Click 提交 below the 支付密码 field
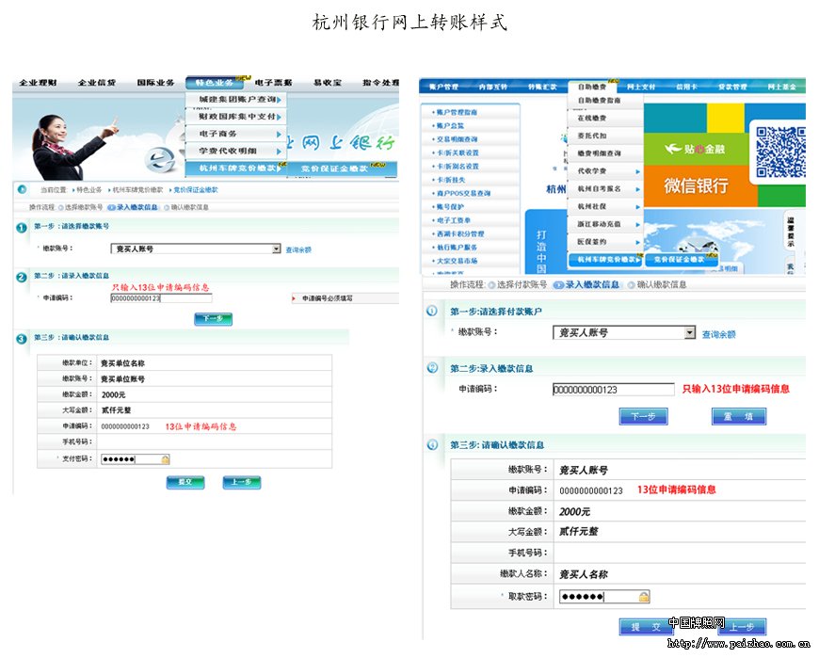819x658 pixels. click(185, 482)
